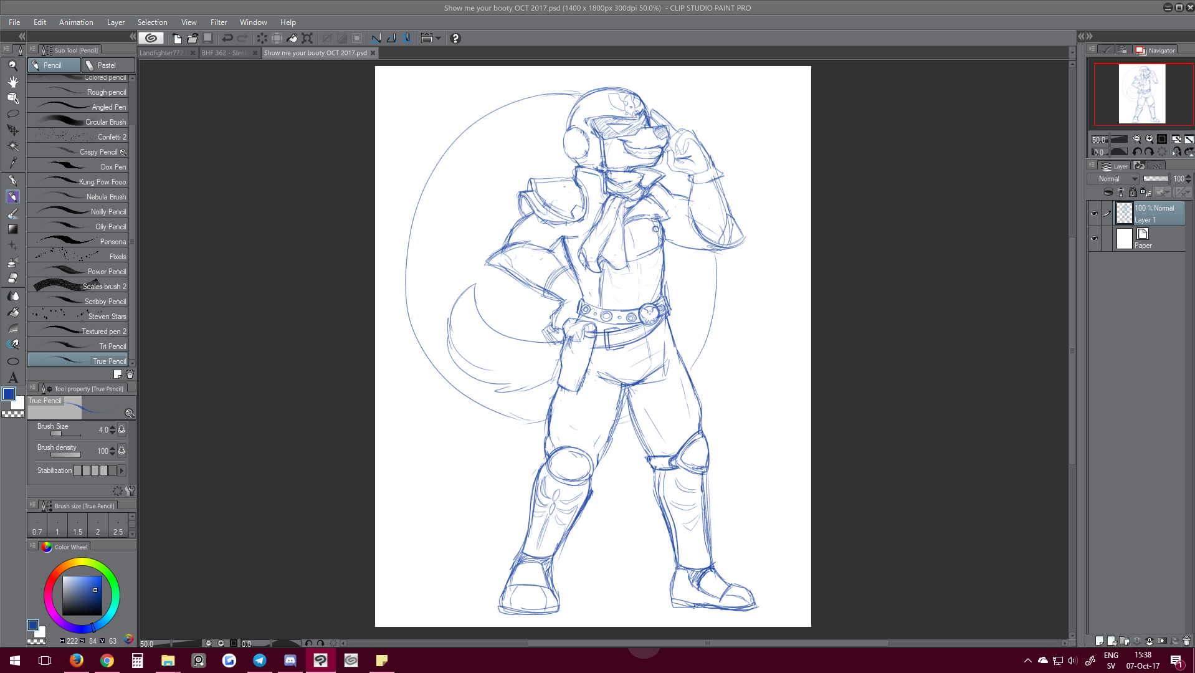Screen dimensions: 1195x673
Task: Select the Zoom magnifier tool
Action: pyautogui.click(x=12, y=65)
